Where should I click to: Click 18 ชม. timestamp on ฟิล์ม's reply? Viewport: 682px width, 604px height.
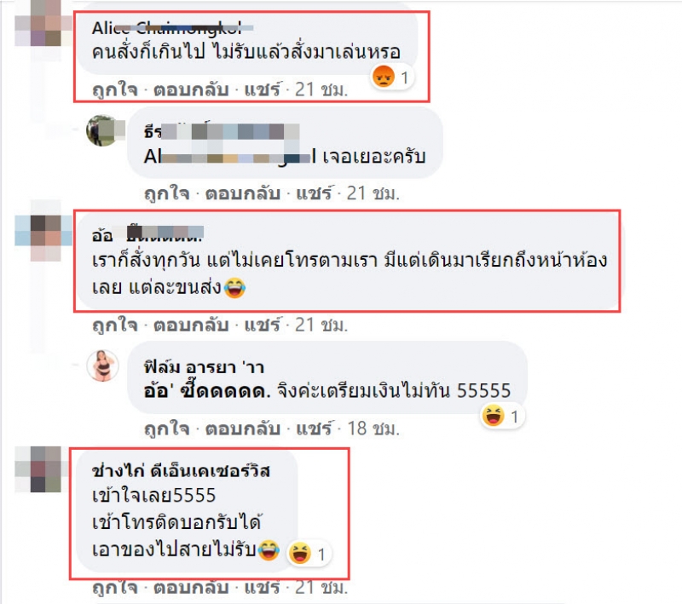click(x=373, y=429)
